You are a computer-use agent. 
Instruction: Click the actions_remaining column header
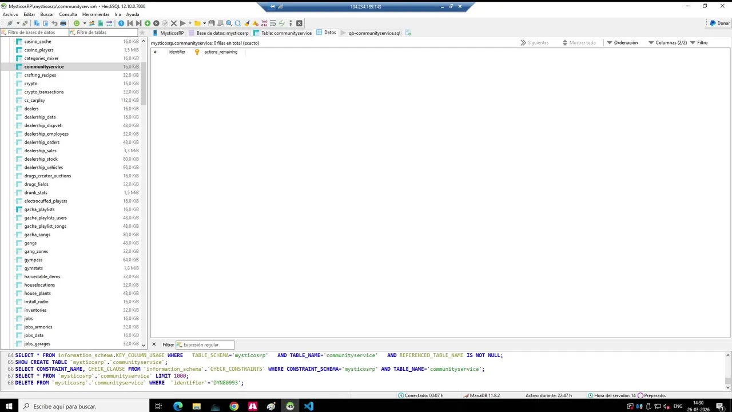point(221,52)
